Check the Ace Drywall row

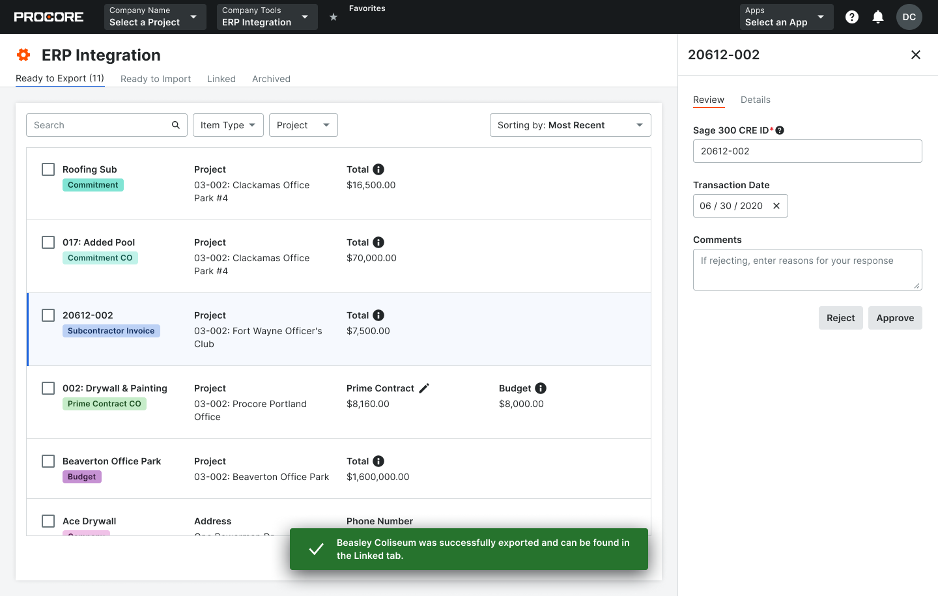coord(48,521)
